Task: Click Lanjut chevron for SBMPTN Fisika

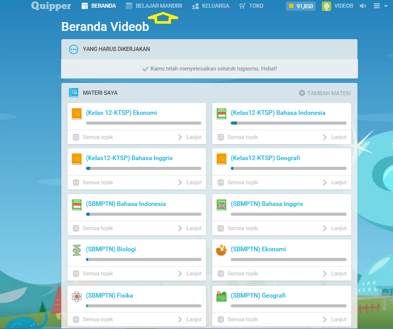Action: coord(180,320)
